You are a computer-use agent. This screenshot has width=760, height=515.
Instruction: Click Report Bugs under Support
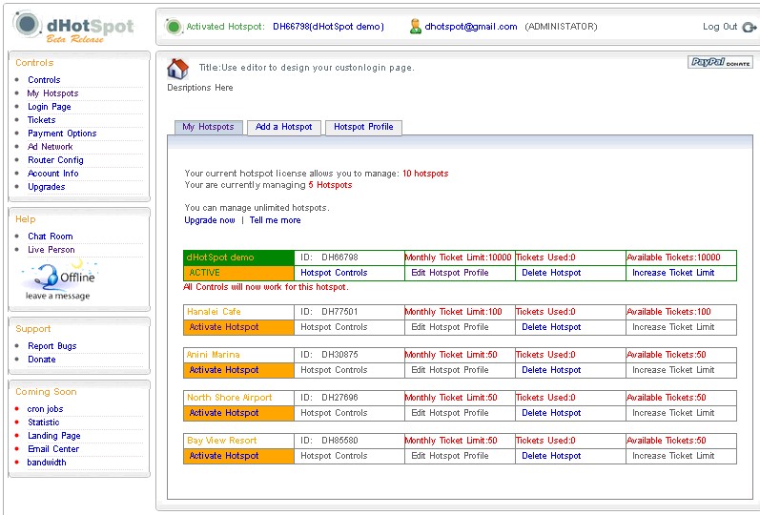click(52, 346)
